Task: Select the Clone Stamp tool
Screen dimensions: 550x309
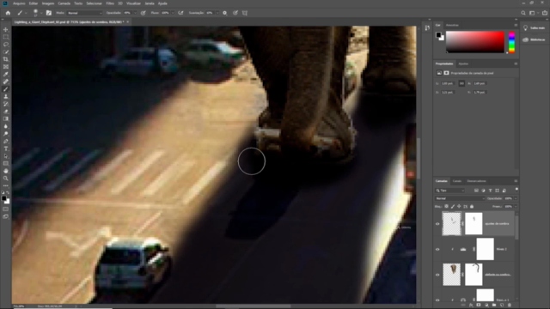Action: [6, 96]
